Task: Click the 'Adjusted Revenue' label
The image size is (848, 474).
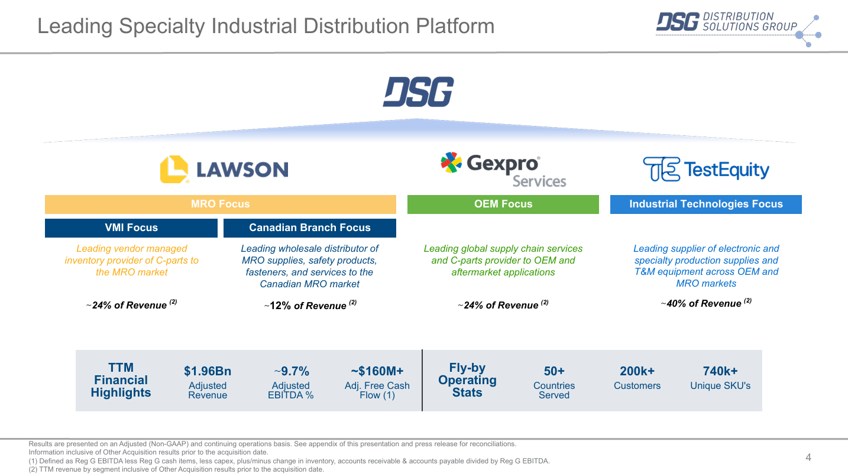Action: click(208, 390)
